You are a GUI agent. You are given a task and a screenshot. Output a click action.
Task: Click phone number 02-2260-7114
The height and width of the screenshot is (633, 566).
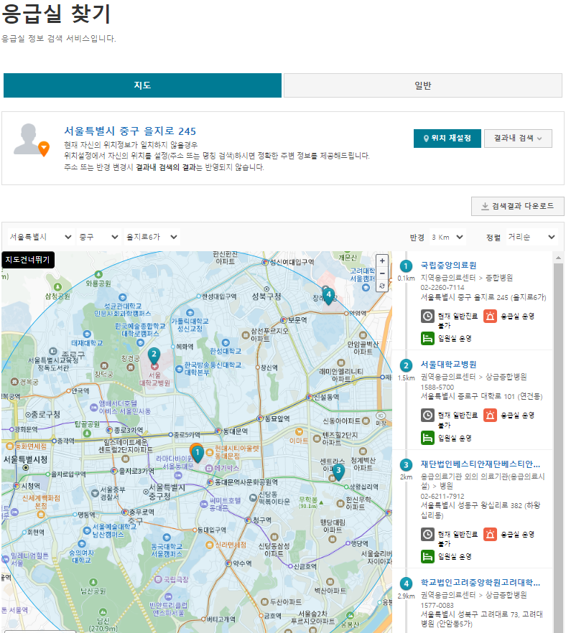coord(442,287)
